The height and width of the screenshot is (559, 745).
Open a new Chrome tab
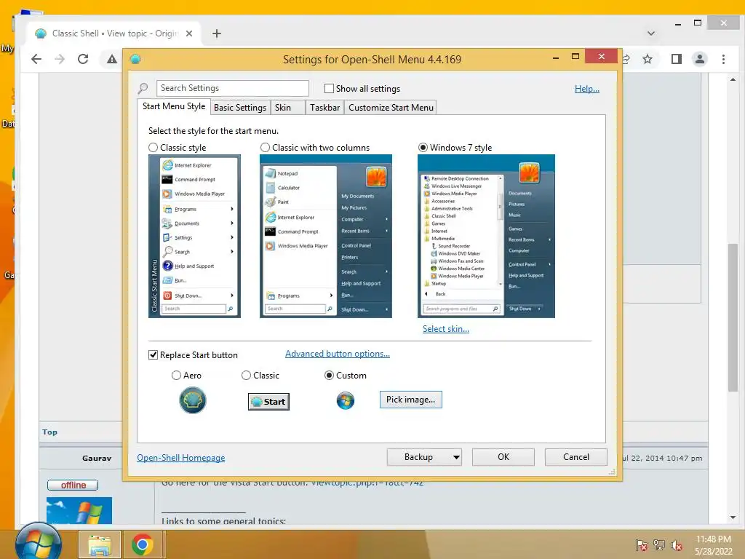(217, 33)
